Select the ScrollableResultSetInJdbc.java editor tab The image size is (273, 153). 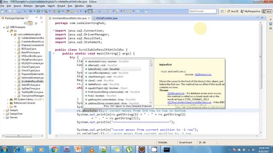tap(69, 18)
